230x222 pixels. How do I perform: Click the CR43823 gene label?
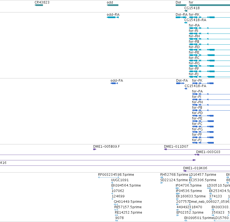42,2
